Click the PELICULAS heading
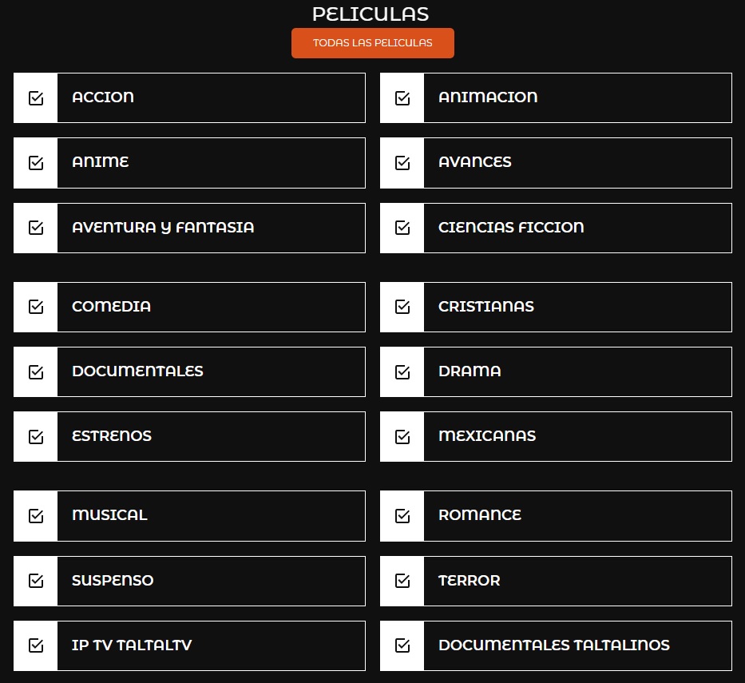This screenshot has height=683, width=745. [371, 14]
